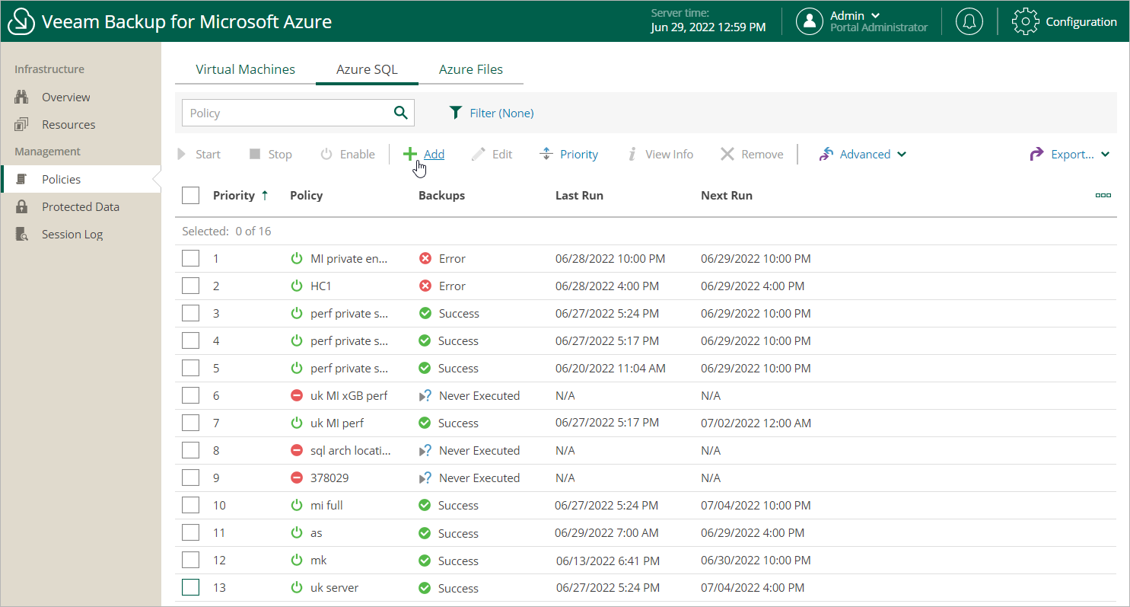Open the Azure Files tab
The width and height of the screenshot is (1130, 607).
pos(471,69)
